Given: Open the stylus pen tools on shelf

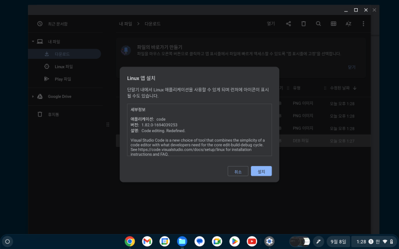Looking at the screenshot, I should 318,242.
